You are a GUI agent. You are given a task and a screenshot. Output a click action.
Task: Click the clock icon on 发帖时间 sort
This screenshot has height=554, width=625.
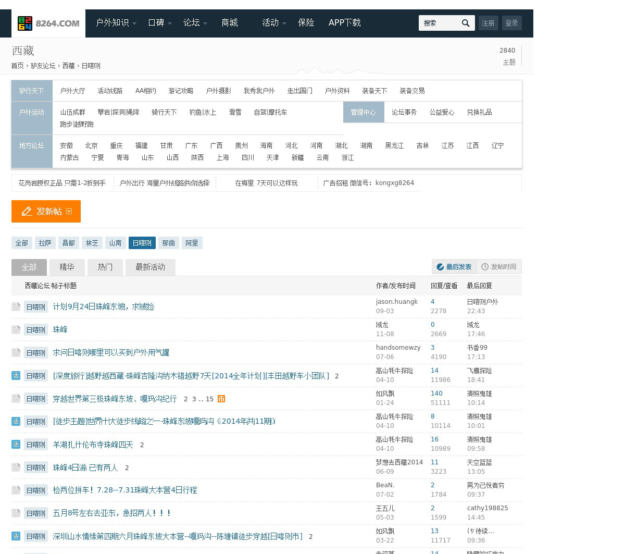tap(485, 267)
